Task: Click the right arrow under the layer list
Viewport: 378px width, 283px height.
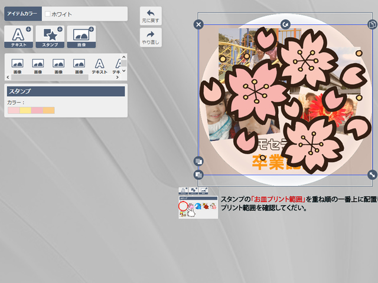Action: point(118,77)
